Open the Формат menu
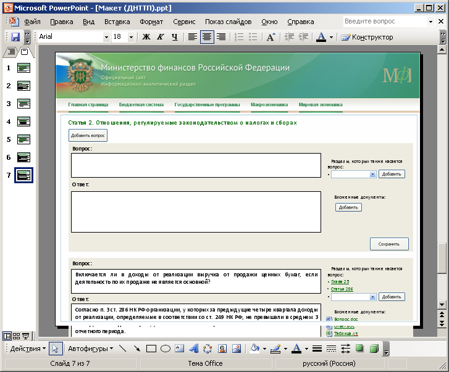This screenshot has height=372, width=449. click(x=151, y=22)
